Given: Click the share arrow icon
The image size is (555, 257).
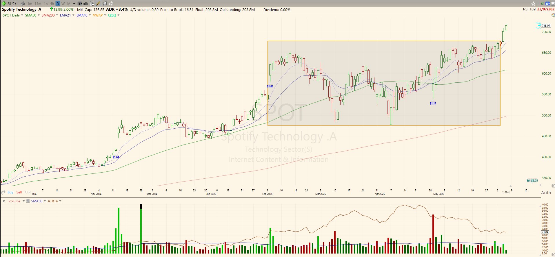Looking at the screenshot, I should (111, 4).
